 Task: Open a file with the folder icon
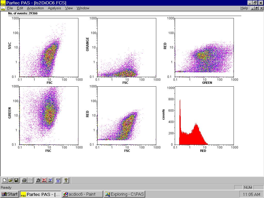[x=10, y=180]
